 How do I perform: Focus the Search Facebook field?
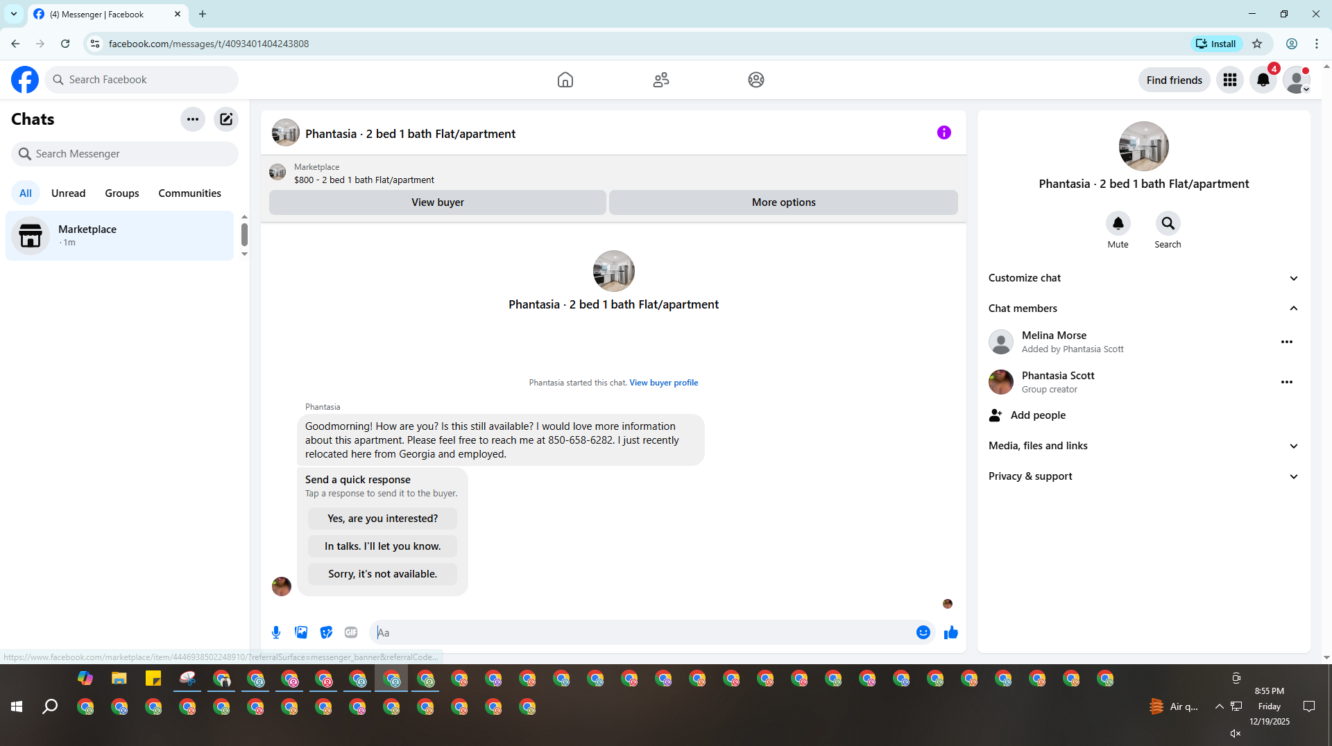point(142,80)
